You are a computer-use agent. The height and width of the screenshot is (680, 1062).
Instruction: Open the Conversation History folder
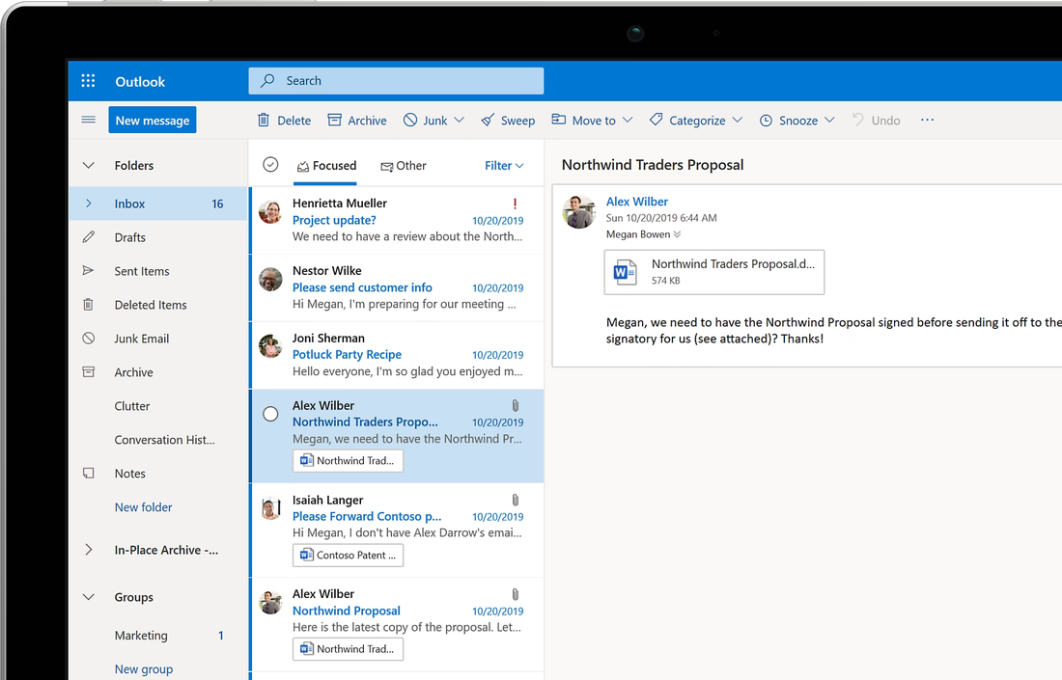point(164,440)
